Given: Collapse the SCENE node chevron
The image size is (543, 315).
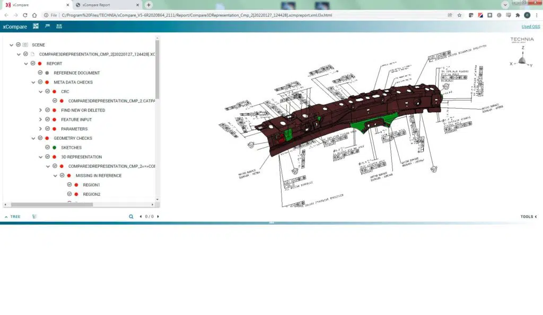Looking at the screenshot, I should point(12,45).
